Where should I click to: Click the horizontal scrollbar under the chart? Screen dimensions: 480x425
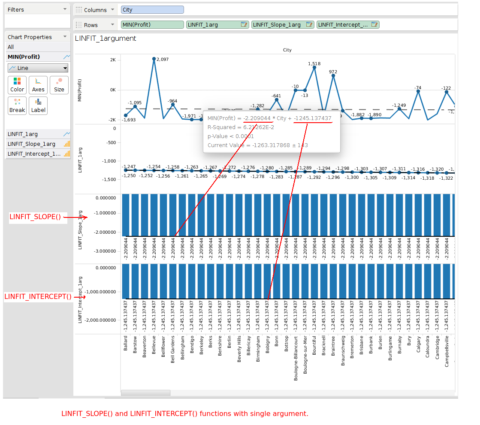click(146, 393)
